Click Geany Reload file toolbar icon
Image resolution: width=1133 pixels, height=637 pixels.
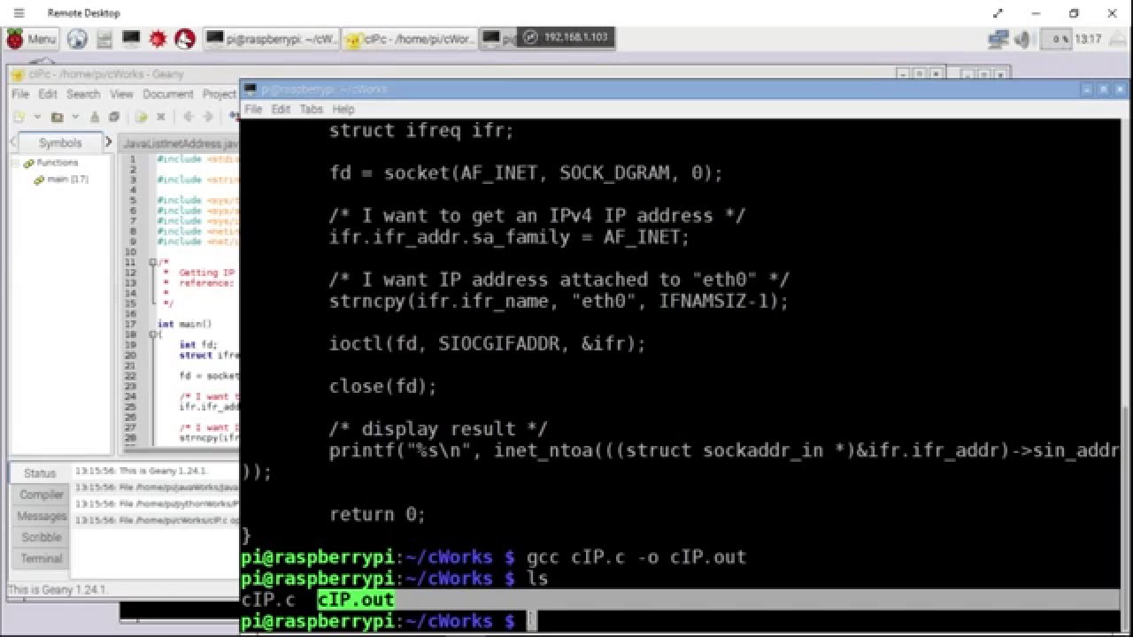141,117
